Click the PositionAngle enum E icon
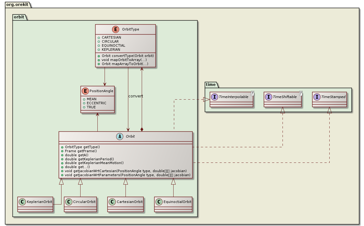The image size is (364, 226). click(85, 91)
